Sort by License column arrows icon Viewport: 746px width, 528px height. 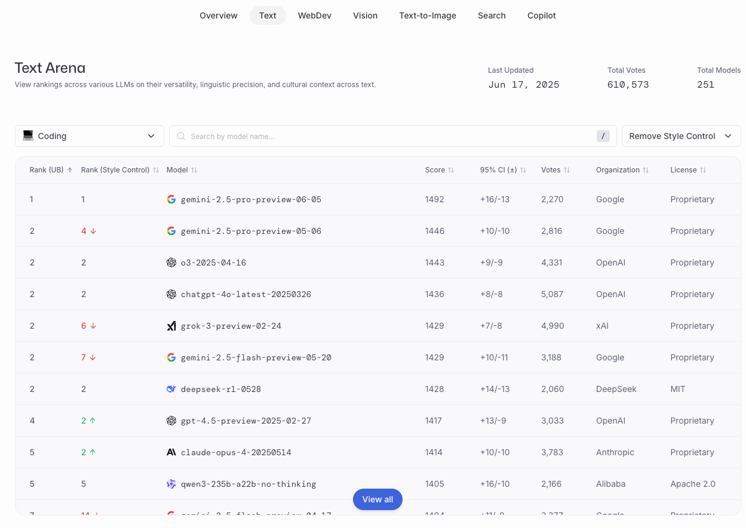pyautogui.click(x=703, y=170)
